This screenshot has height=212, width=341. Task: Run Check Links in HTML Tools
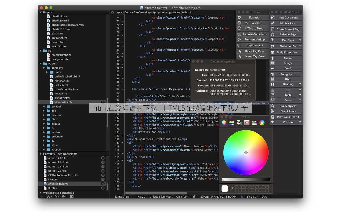[286, 111]
